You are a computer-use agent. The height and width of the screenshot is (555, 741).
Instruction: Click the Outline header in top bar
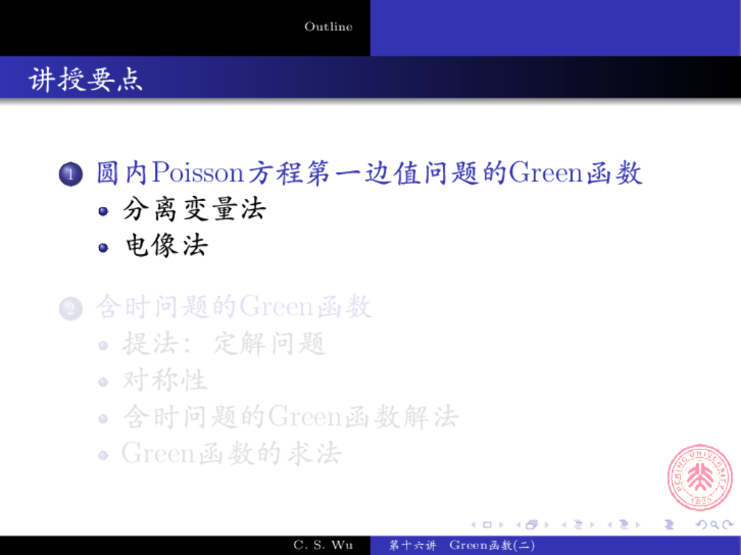click(x=329, y=27)
